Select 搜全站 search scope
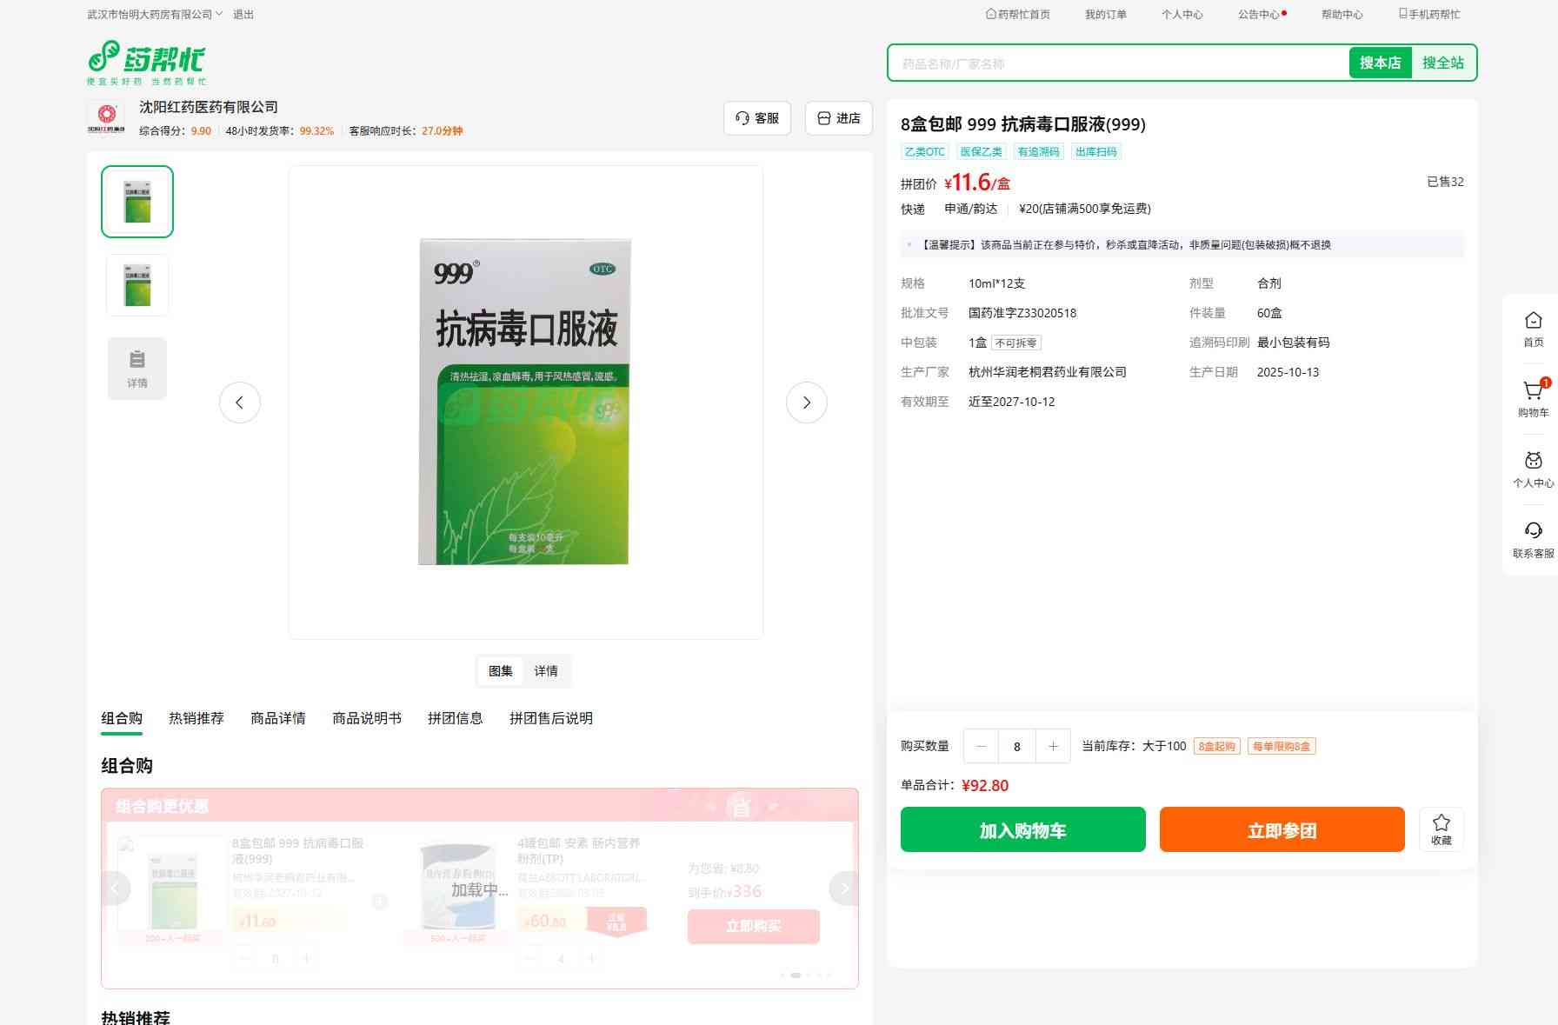Viewport: 1558px width, 1025px height. point(1442,63)
